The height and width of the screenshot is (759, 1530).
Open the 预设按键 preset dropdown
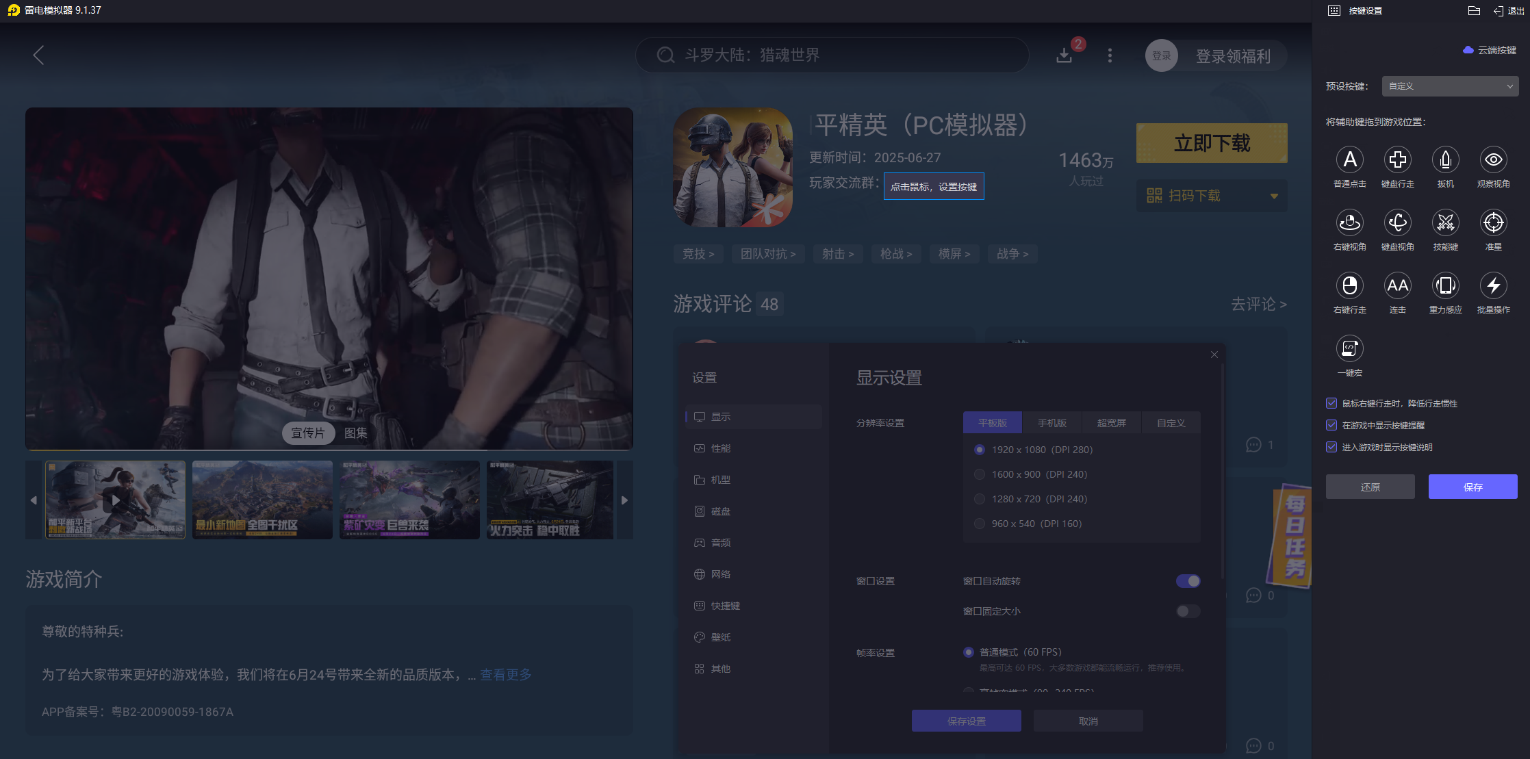coord(1449,86)
